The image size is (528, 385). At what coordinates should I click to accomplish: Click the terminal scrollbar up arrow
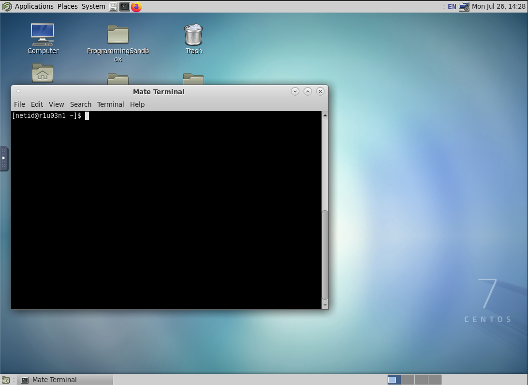click(325, 115)
